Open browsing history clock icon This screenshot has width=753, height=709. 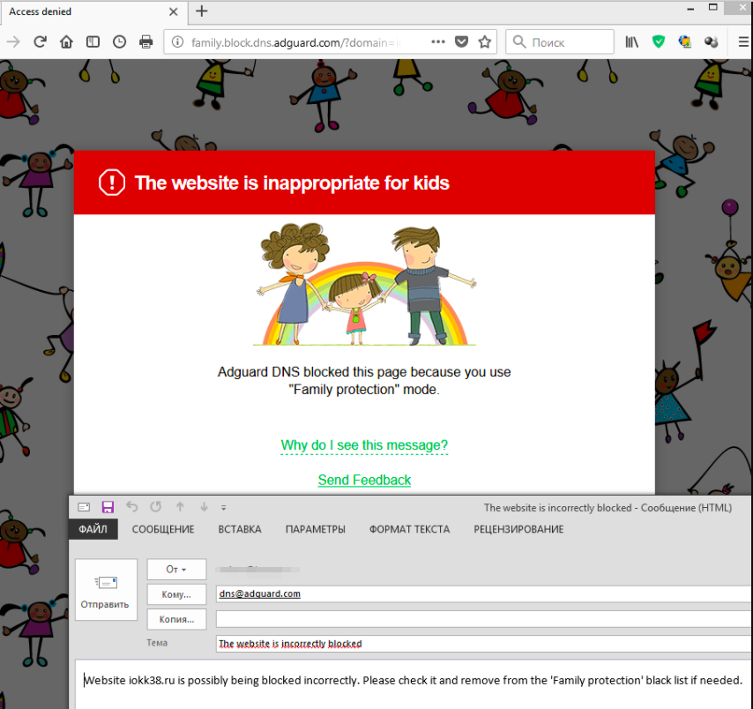(x=119, y=42)
